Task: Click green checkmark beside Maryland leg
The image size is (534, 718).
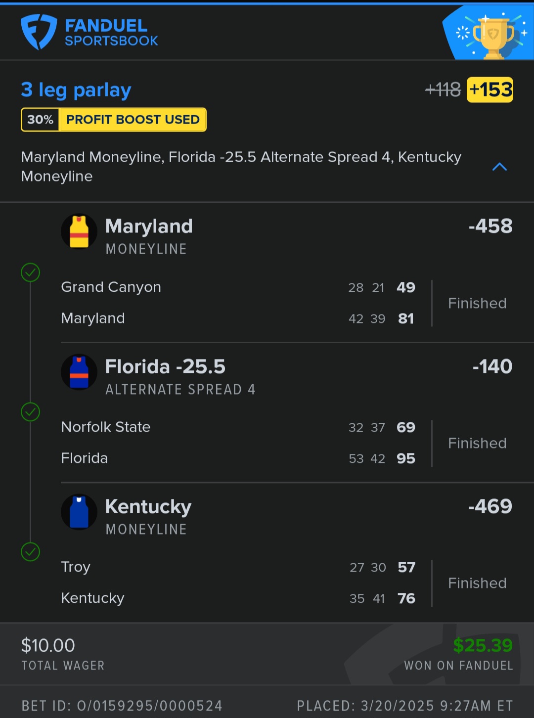Action: pos(31,272)
